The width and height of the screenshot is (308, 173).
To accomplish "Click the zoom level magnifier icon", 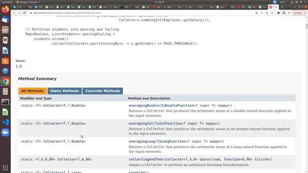I will click(262, 13).
